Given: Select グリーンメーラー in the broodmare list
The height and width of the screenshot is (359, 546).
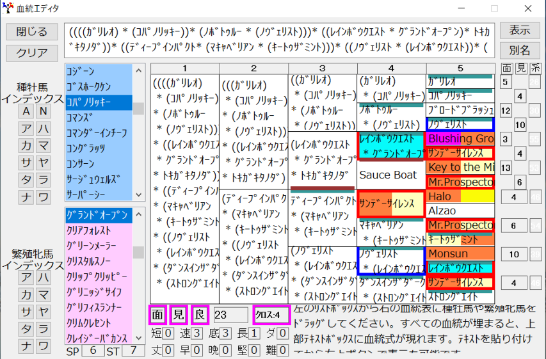Looking at the screenshot, I should click(x=99, y=246).
